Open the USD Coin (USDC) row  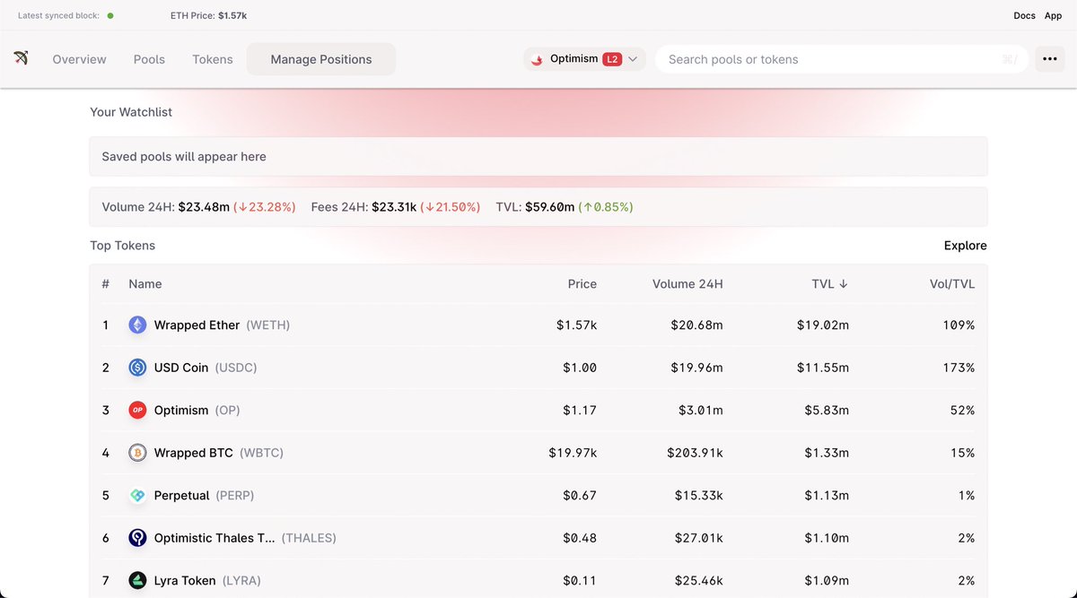click(x=538, y=368)
